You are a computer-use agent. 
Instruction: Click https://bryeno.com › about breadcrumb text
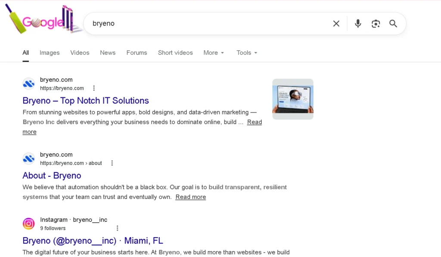pyautogui.click(x=71, y=163)
